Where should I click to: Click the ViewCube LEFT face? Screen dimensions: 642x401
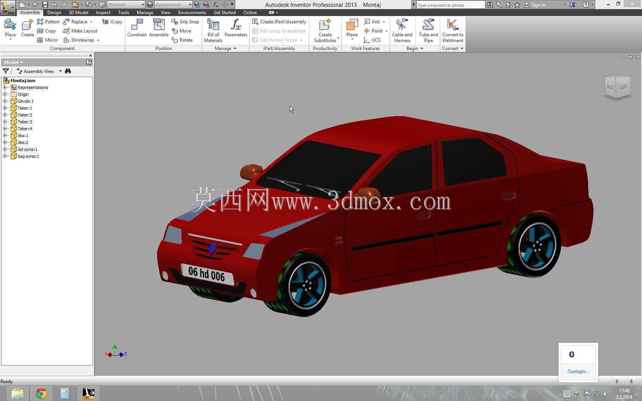pyautogui.click(x=623, y=87)
